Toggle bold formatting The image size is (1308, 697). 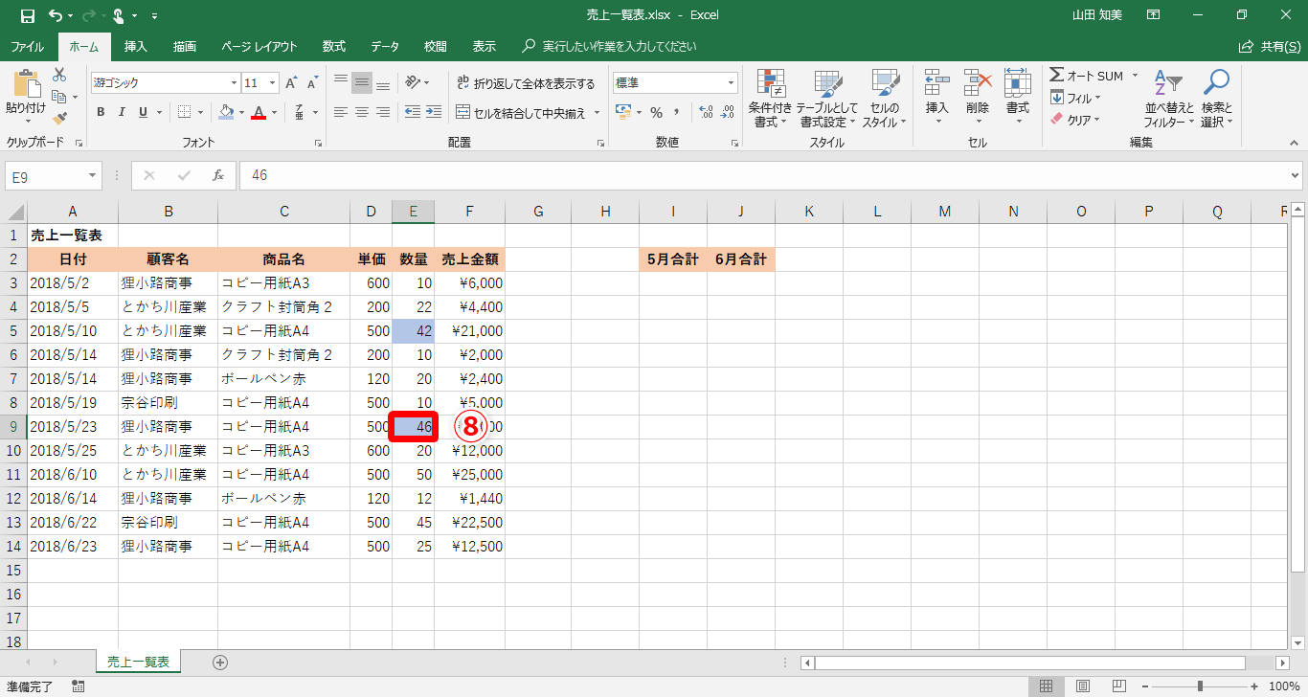(101, 112)
